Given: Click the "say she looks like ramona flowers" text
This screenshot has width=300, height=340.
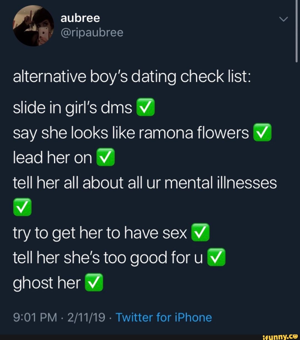Looking at the screenshot, I should coord(131,133).
